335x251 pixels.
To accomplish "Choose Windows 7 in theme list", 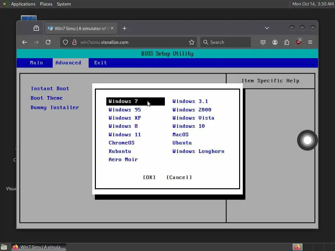I will coord(135,101).
